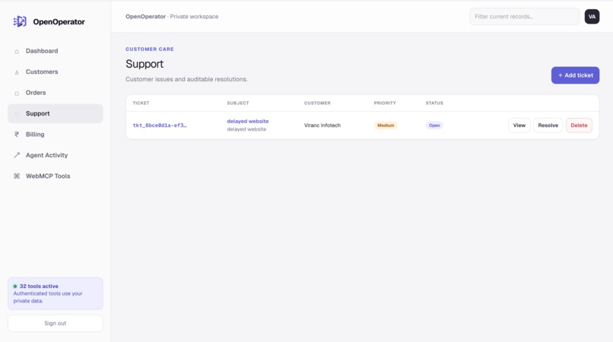
Task: Click the TICKET column header
Action: 141,103
